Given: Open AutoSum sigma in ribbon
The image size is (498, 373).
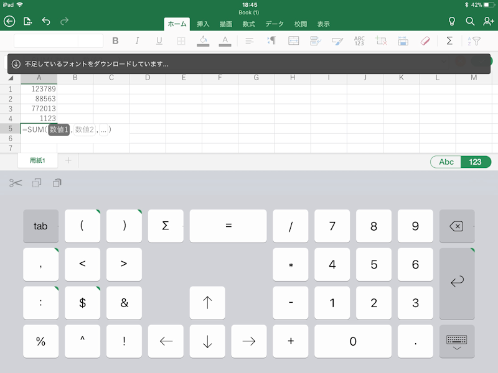Looking at the screenshot, I should coord(449,40).
